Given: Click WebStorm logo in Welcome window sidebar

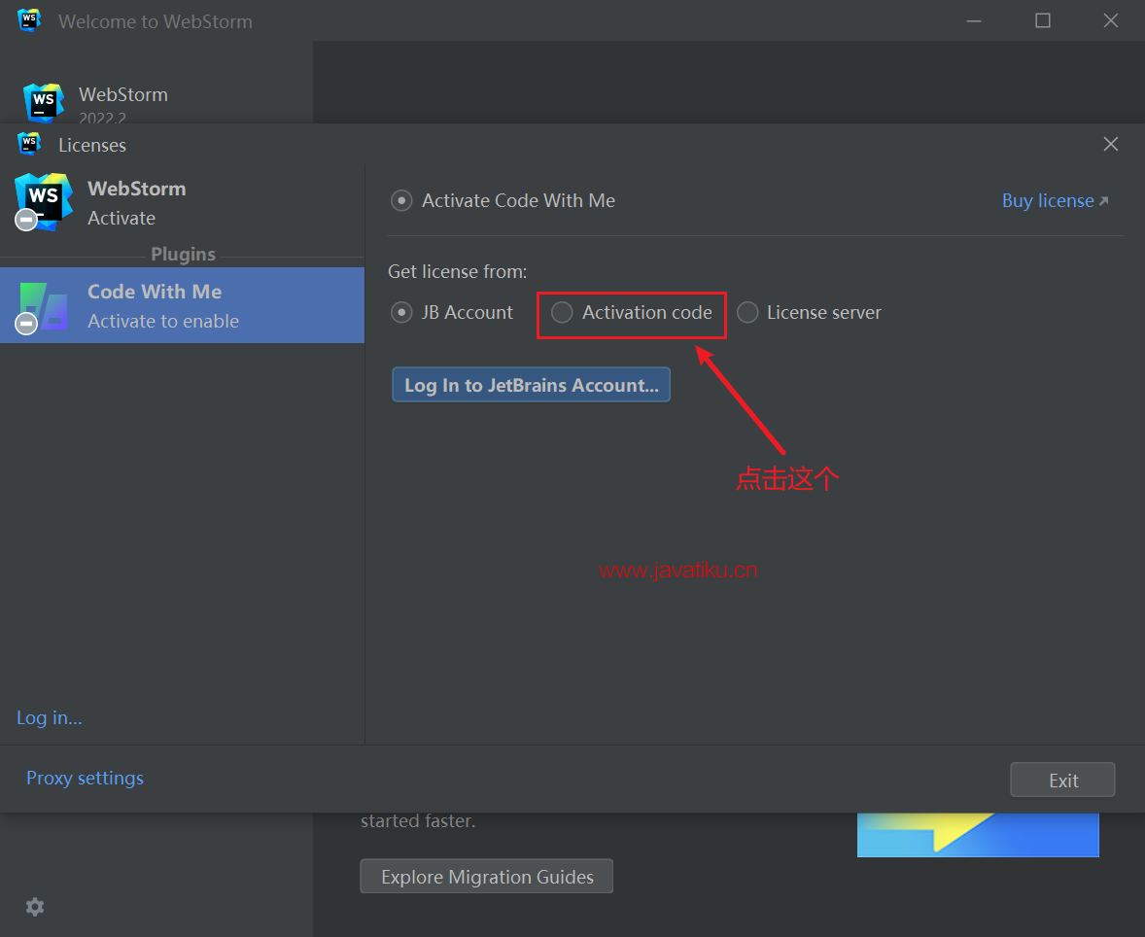Looking at the screenshot, I should (43, 102).
